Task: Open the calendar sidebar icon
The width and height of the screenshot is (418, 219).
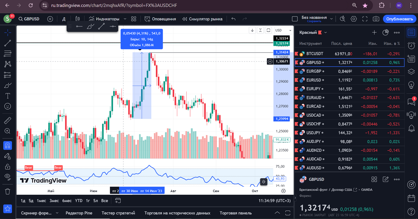Action: click(412, 198)
